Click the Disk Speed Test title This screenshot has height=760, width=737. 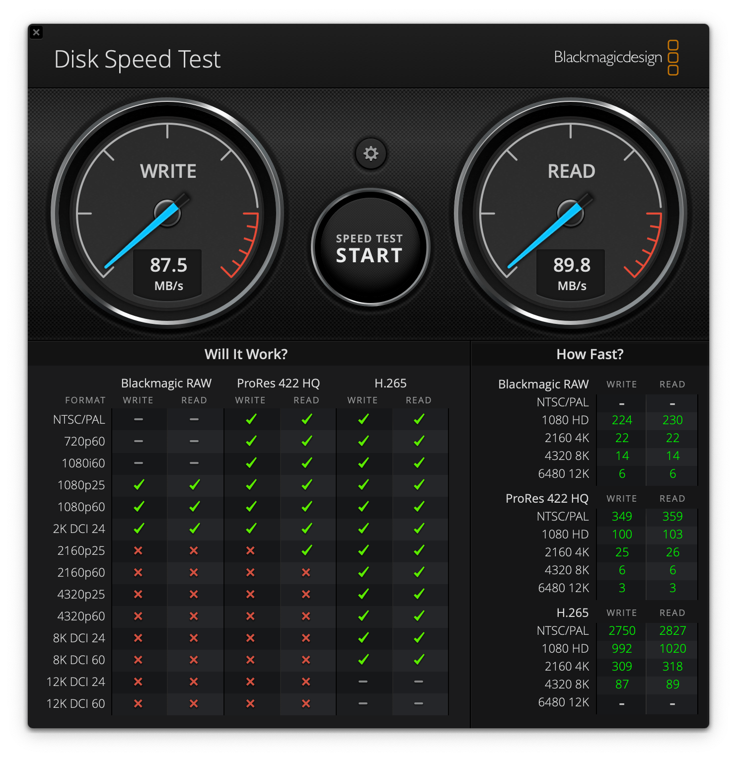[137, 59]
